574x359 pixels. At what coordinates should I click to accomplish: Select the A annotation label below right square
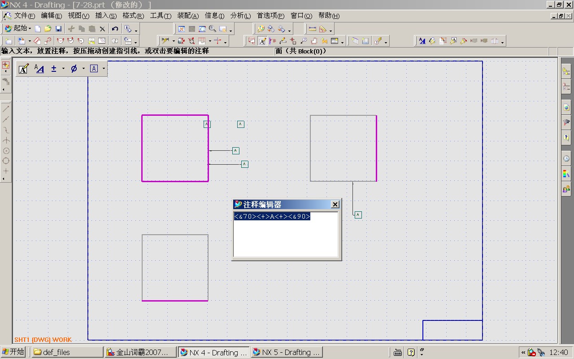coord(358,215)
